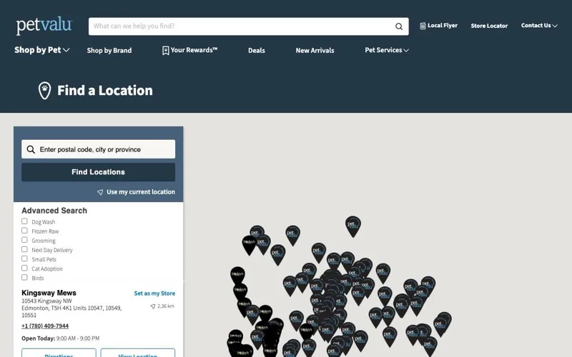Tick the Dog Wash checkbox
The height and width of the screenshot is (357, 572).
(24, 221)
